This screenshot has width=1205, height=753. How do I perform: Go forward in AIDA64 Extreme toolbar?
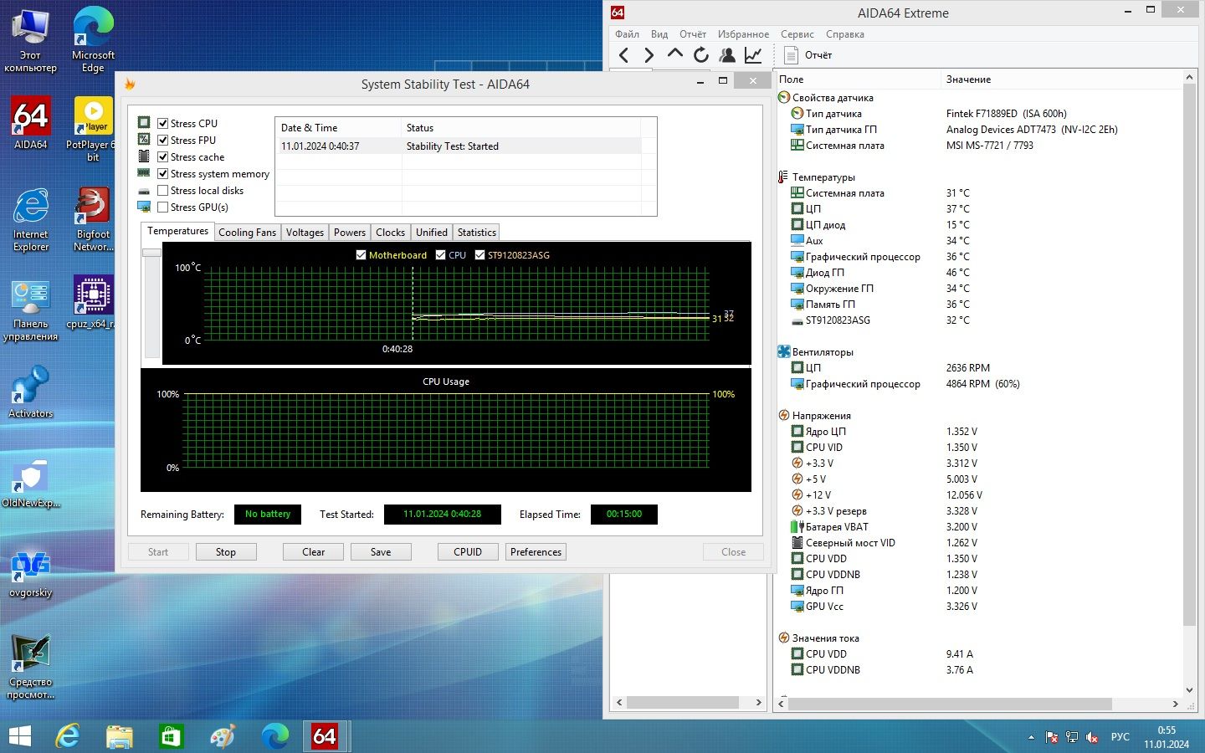point(649,55)
